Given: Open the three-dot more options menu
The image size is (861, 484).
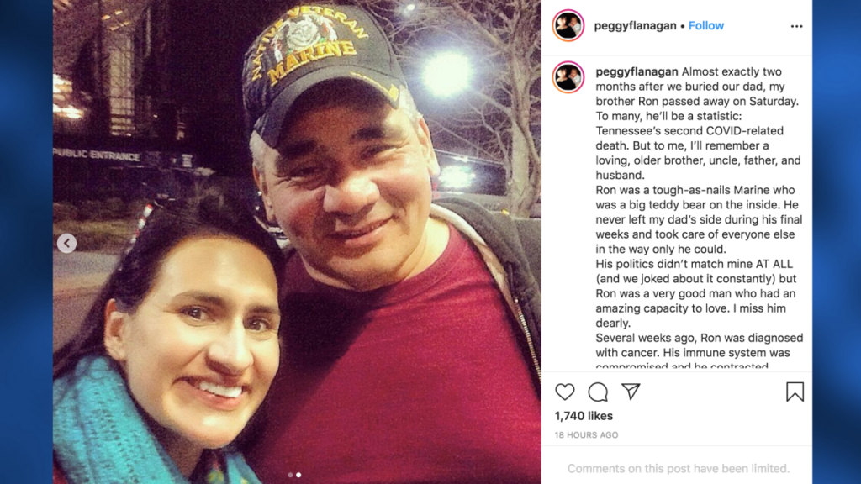Looking at the screenshot, I should pos(796,26).
